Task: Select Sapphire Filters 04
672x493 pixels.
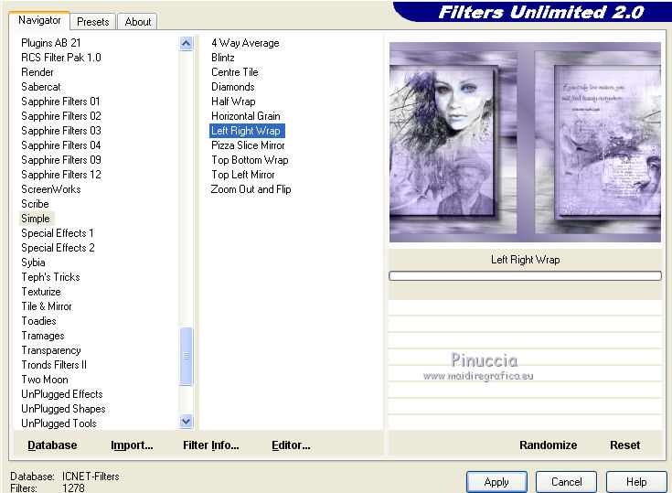Action: pyautogui.click(x=61, y=145)
